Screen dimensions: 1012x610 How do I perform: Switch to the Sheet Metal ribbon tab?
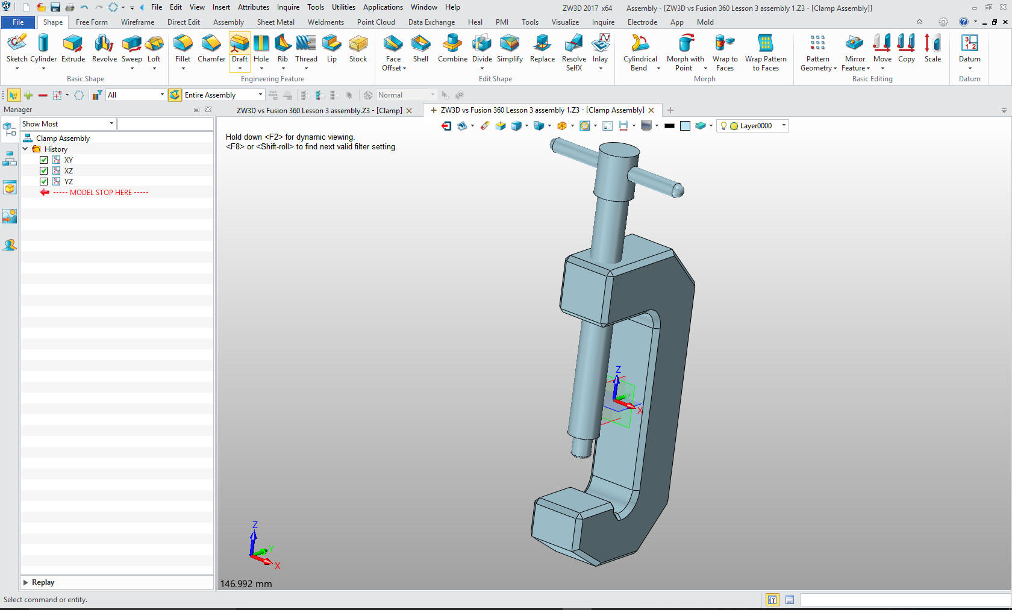276,22
